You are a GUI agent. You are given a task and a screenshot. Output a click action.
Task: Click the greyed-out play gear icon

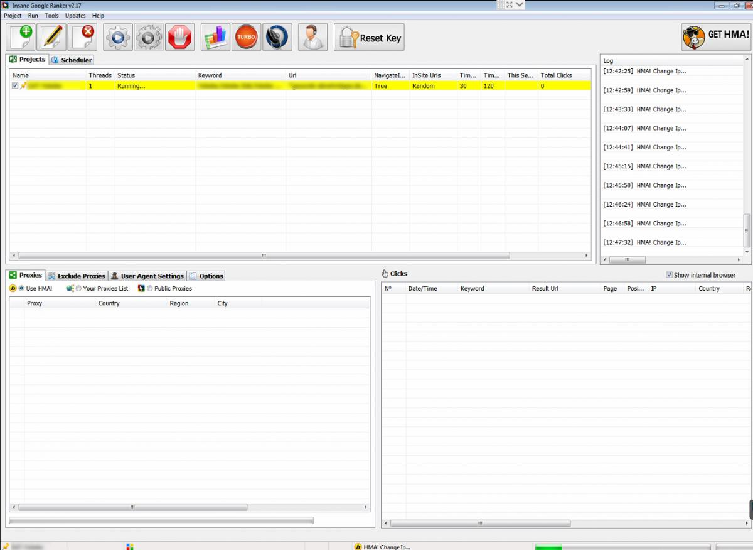coord(149,37)
